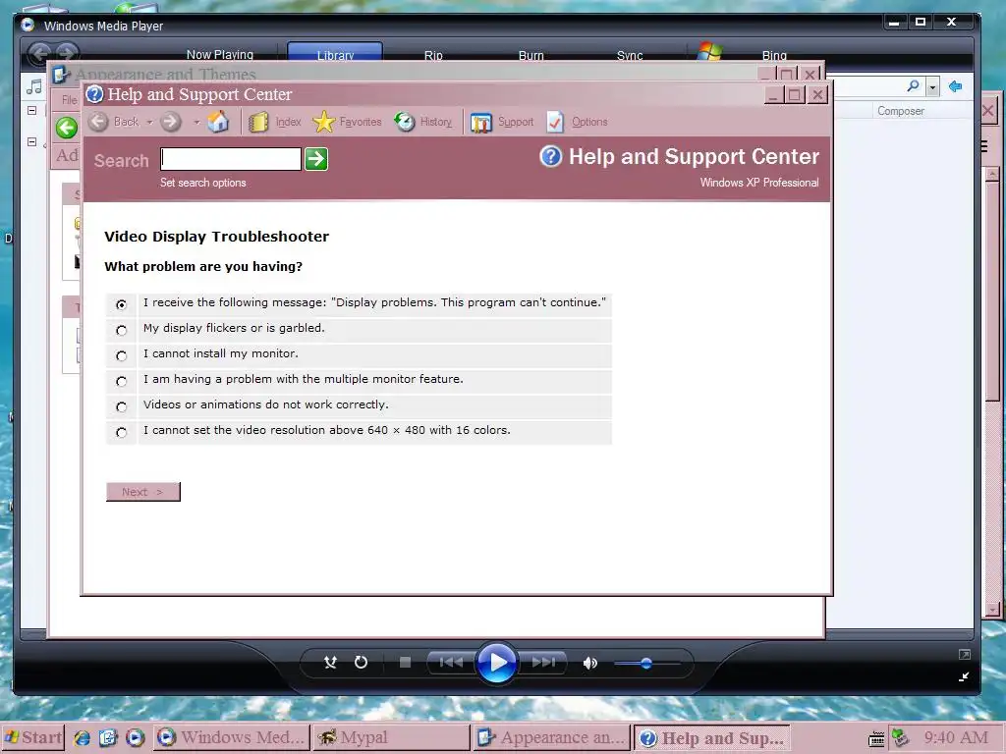Click the Forward arrow in Help toolbar

pyautogui.click(x=171, y=122)
